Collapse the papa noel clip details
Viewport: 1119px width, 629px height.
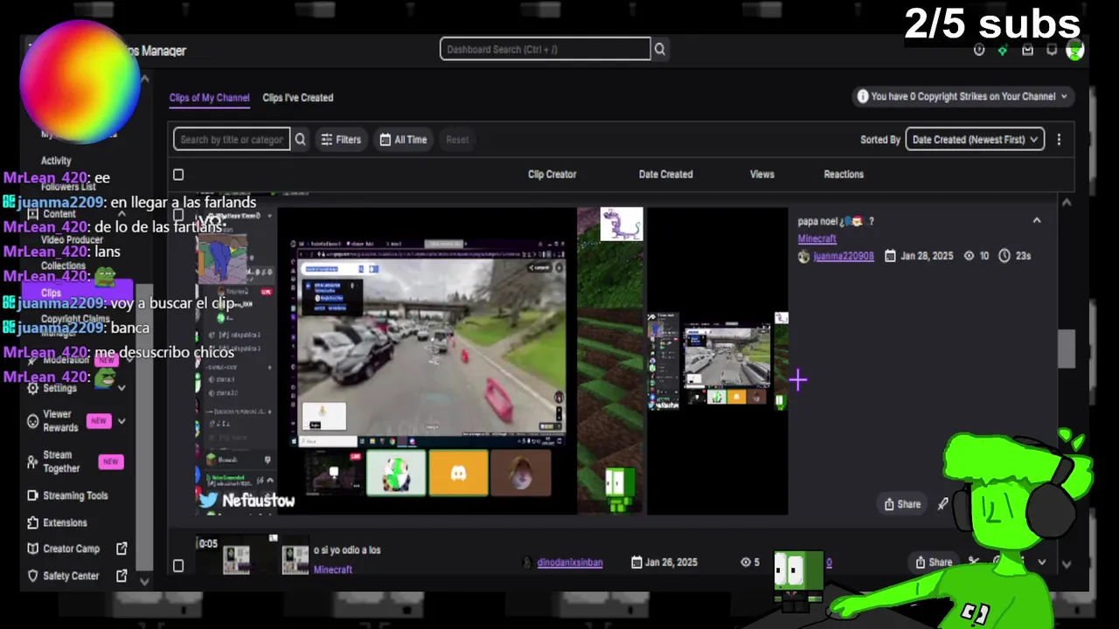point(1037,221)
